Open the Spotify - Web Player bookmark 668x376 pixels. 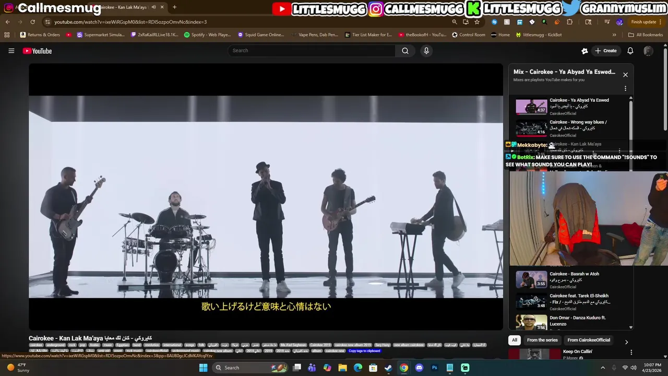tap(207, 35)
